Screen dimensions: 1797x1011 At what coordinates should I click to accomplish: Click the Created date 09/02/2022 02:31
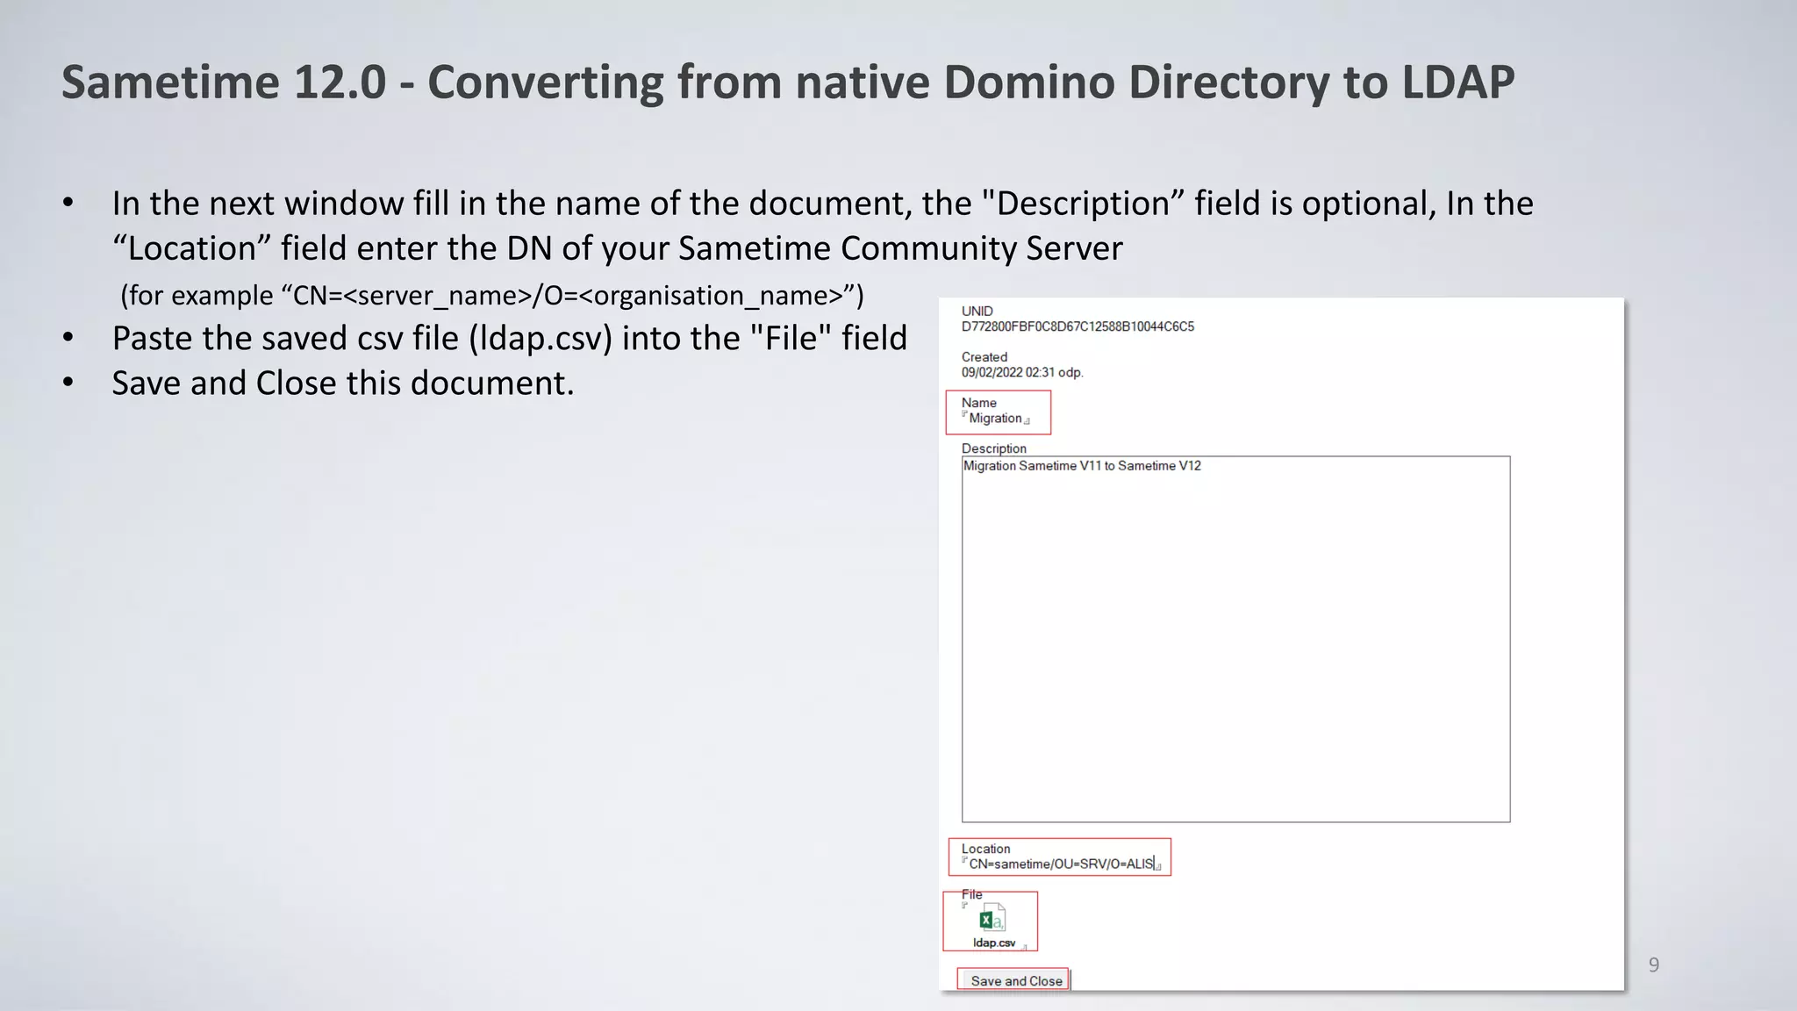[x=1022, y=372]
